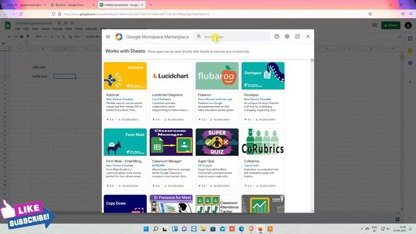Bookmark page with the star icon
The image size is (416, 234).
click(370, 14)
